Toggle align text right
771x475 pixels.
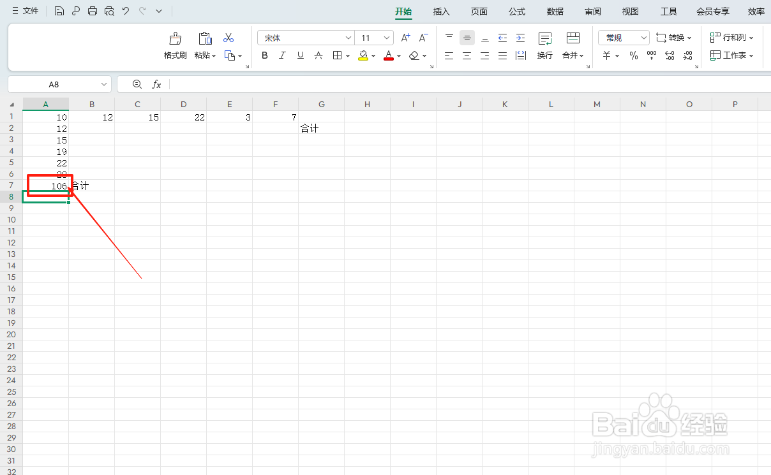(x=485, y=55)
